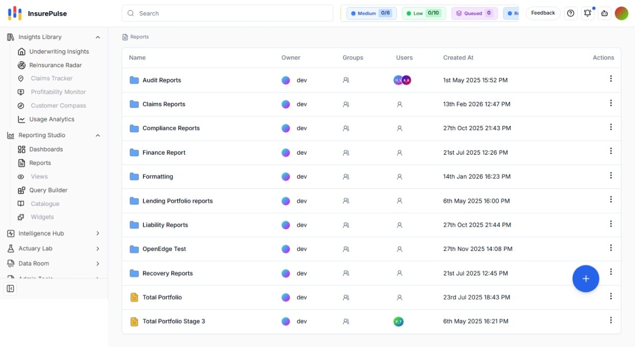Open the notifications bell icon

coord(587,13)
